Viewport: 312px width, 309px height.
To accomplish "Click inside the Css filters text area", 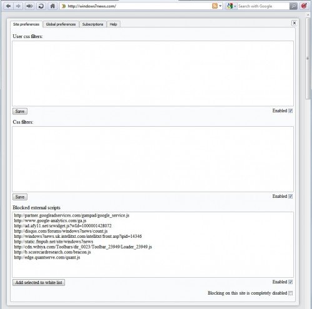I will click(x=153, y=159).
